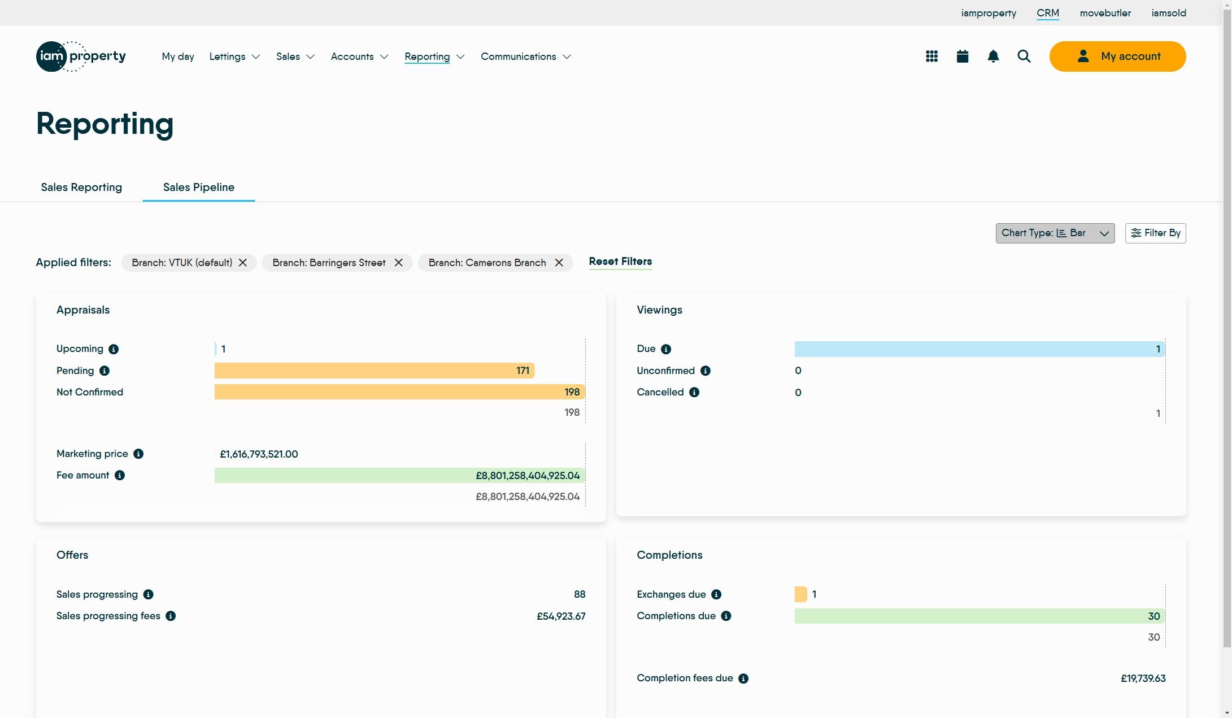Expand the Lettings menu

(x=234, y=56)
